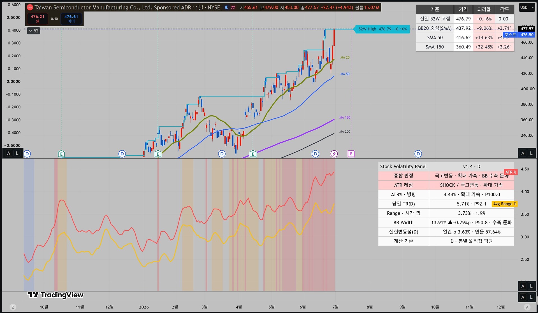Image resolution: width=538 pixels, height=313 pixels.
Task: Click the MA 20 line label
Action: click(345, 57)
